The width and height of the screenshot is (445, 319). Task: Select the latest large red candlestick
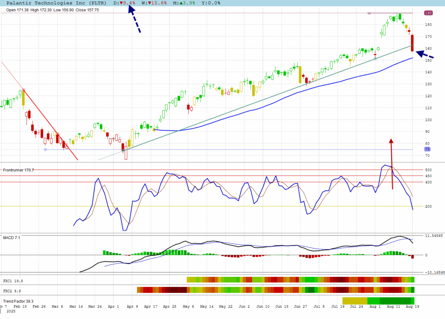[x=412, y=43]
